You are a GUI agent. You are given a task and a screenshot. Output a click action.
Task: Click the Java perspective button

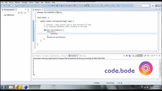click(x=158, y=6)
